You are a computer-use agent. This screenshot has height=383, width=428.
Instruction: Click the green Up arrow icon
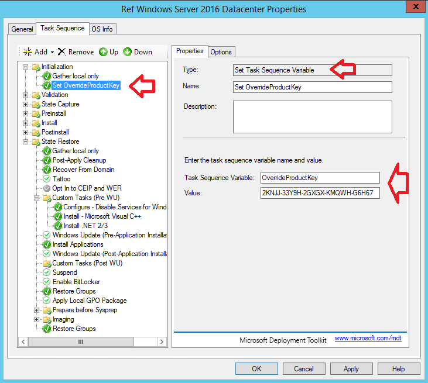[103, 52]
